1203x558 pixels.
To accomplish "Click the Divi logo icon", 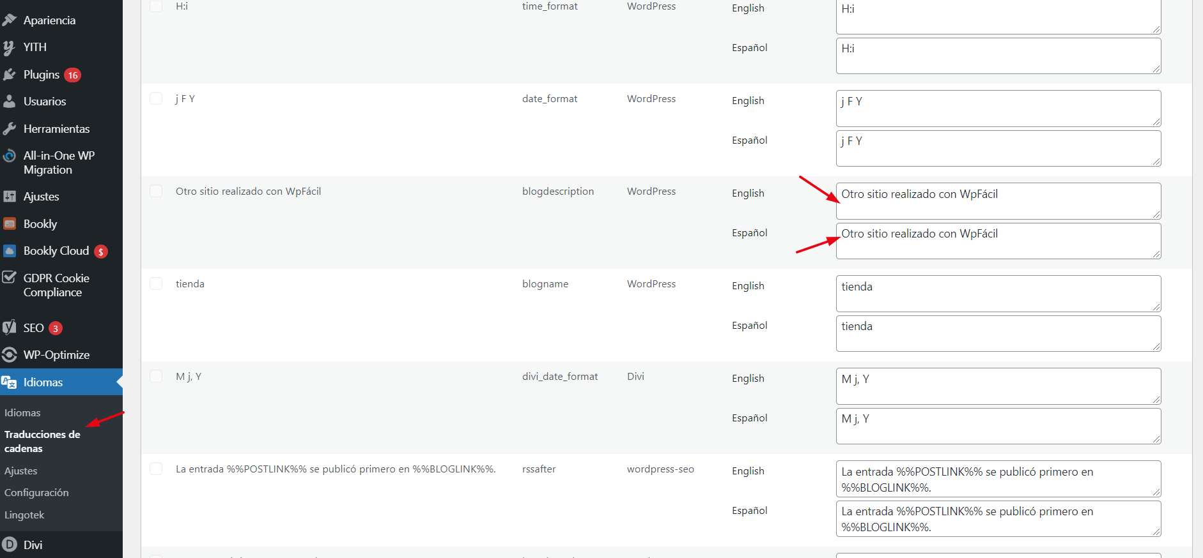I will (x=10, y=545).
